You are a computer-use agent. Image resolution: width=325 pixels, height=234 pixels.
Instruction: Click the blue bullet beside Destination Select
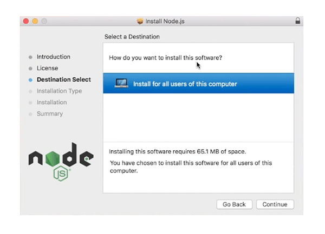(x=30, y=80)
